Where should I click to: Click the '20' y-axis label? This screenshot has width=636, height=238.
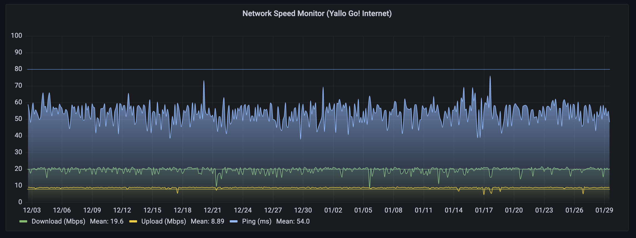coord(18,169)
